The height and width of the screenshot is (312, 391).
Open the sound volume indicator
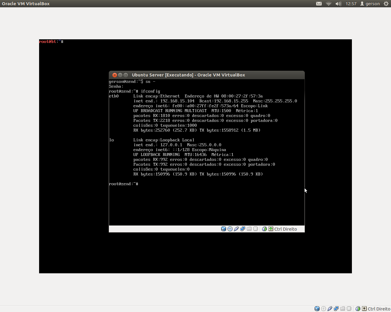(338, 4)
